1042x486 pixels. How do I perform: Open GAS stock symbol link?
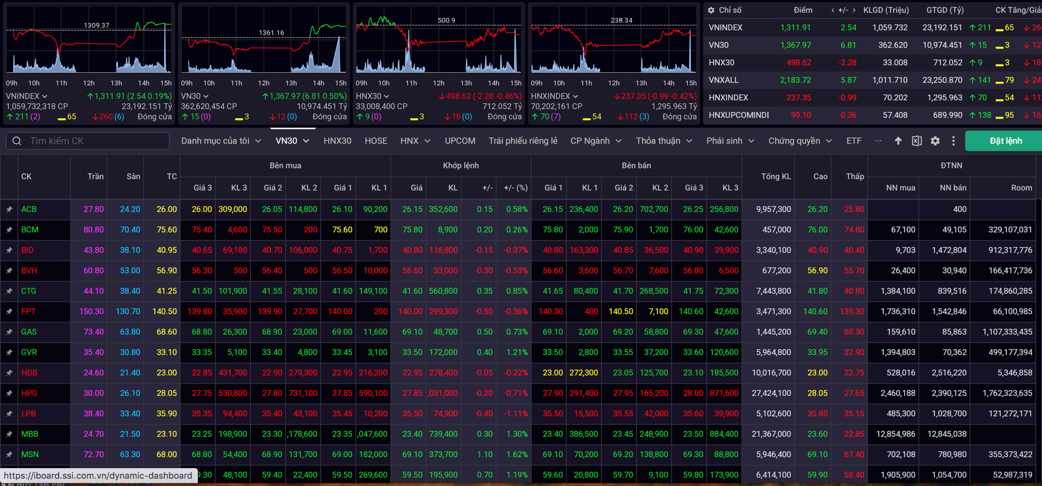(x=29, y=332)
